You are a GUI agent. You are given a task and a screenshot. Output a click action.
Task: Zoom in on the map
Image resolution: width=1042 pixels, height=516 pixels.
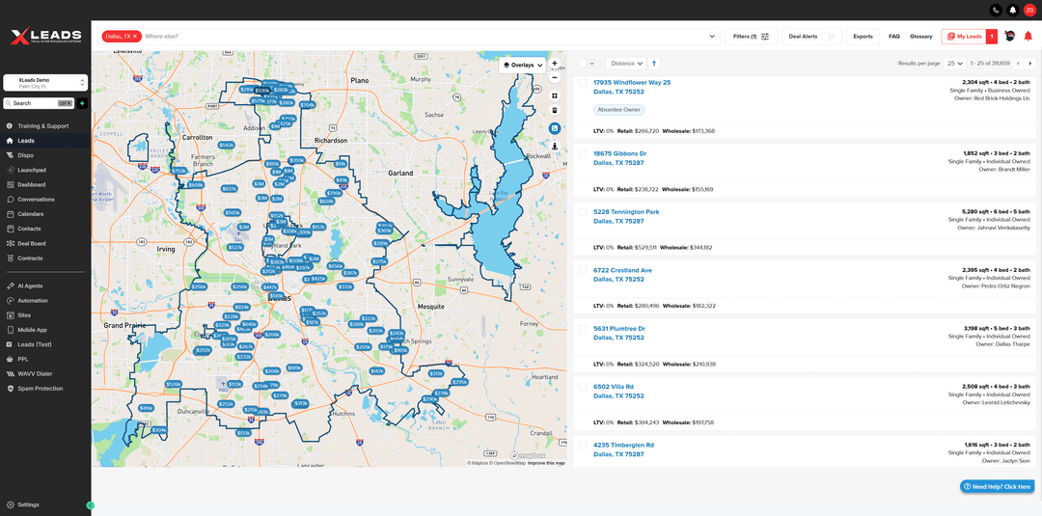click(555, 64)
